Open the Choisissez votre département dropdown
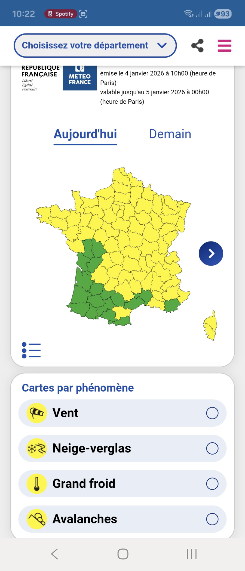This screenshot has height=571, width=245. [x=95, y=45]
